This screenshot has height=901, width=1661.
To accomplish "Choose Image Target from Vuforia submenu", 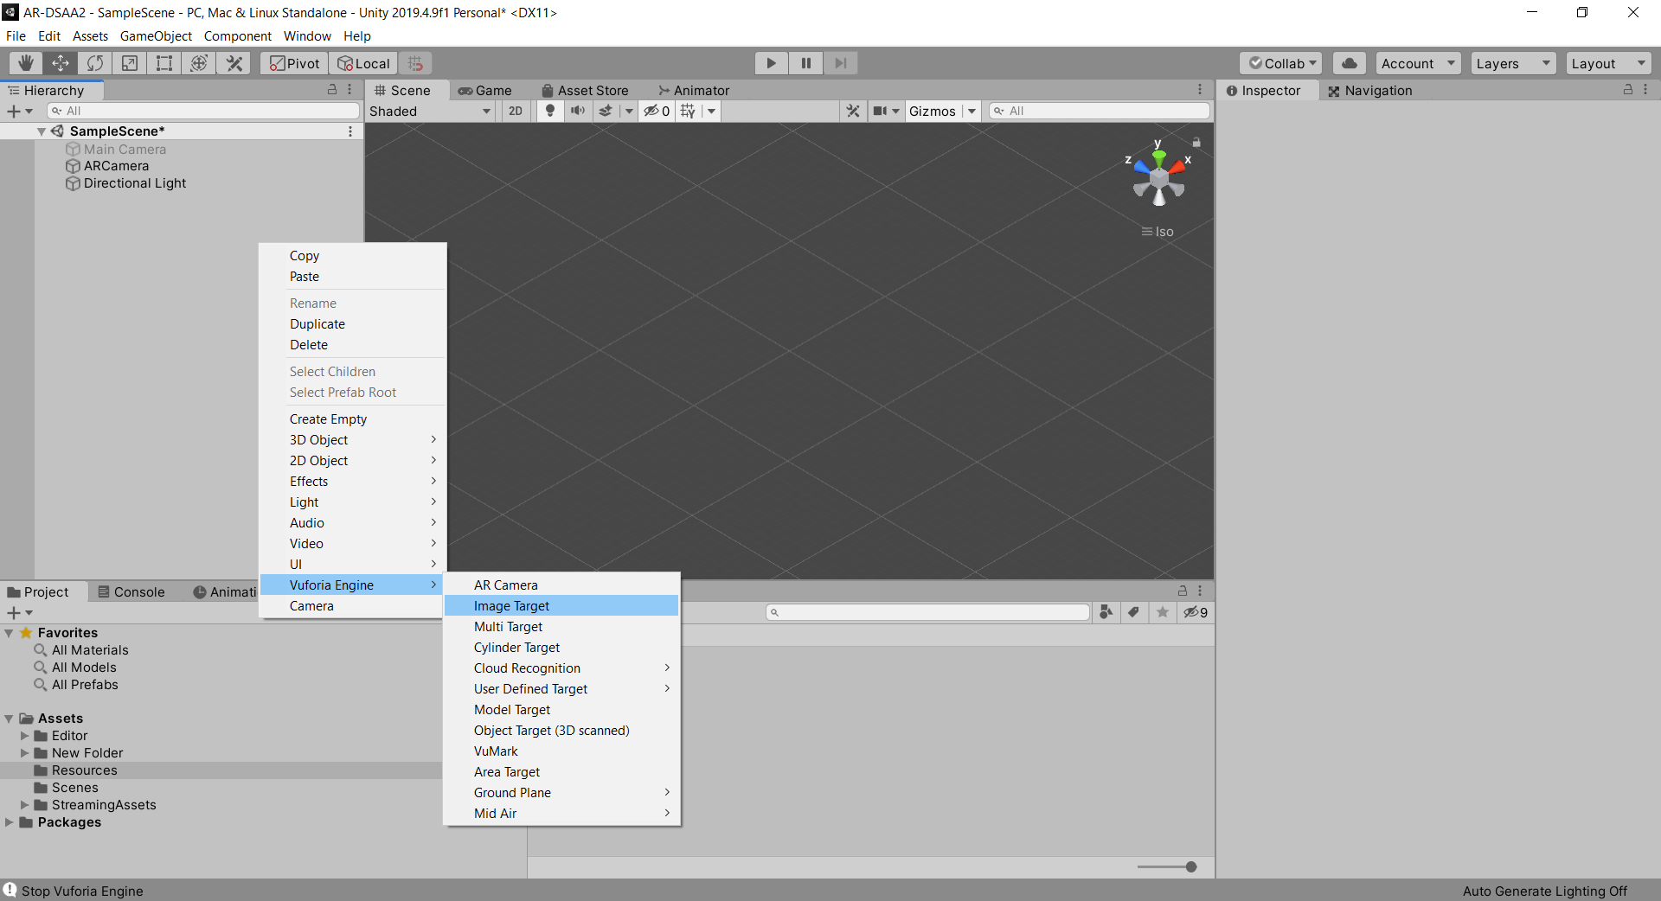I will [x=511, y=606].
